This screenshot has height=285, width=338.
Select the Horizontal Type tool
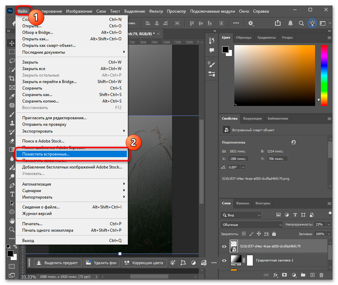(12, 194)
